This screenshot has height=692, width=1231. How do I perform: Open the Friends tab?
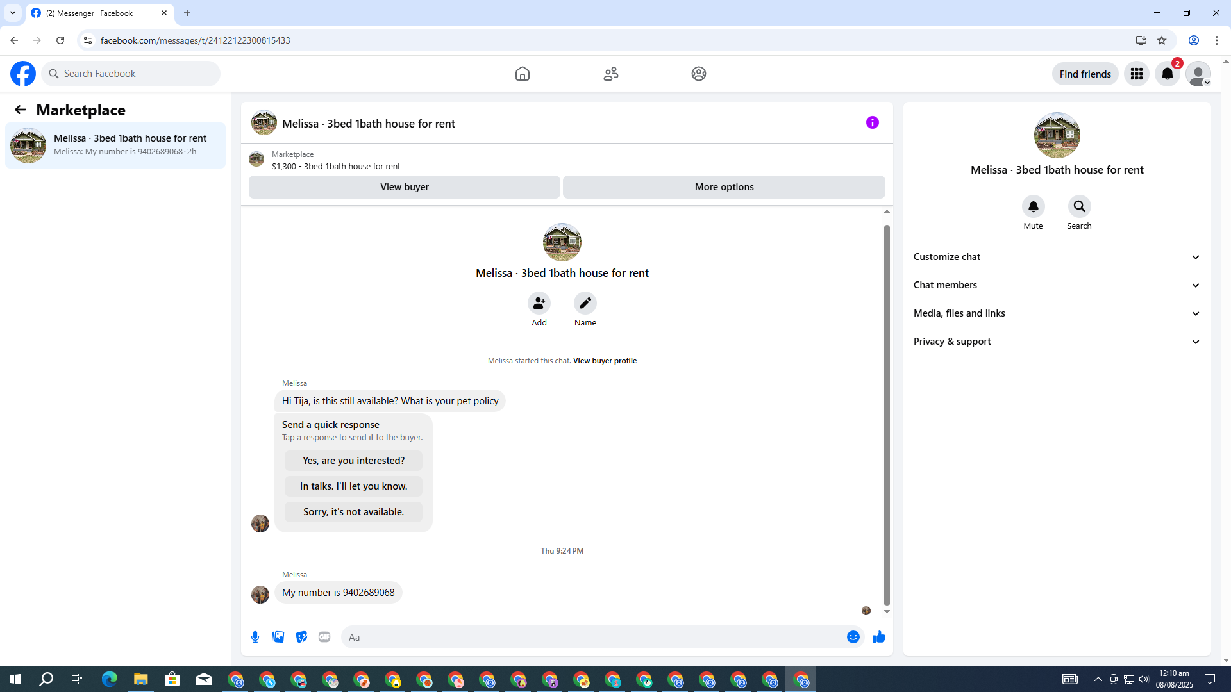pyautogui.click(x=610, y=74)
